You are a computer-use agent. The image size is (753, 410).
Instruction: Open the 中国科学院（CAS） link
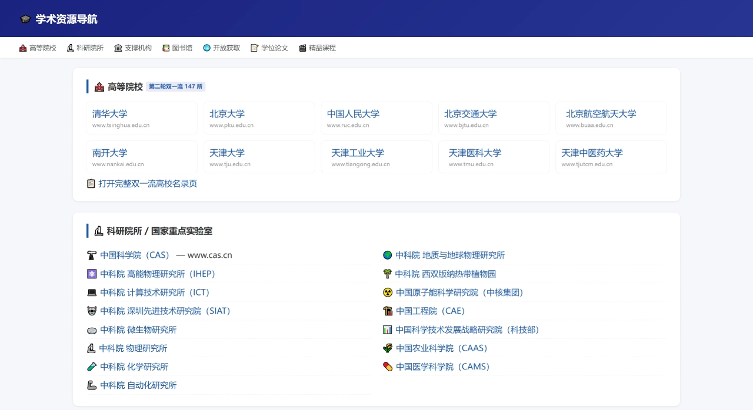pyautogui.click(x=135, y=255)
